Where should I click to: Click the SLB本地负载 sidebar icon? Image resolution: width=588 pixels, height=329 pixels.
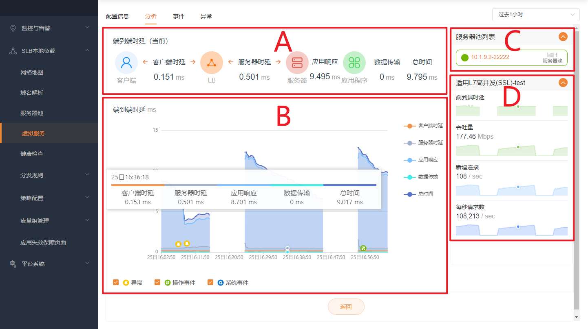(x=13, y=50)
